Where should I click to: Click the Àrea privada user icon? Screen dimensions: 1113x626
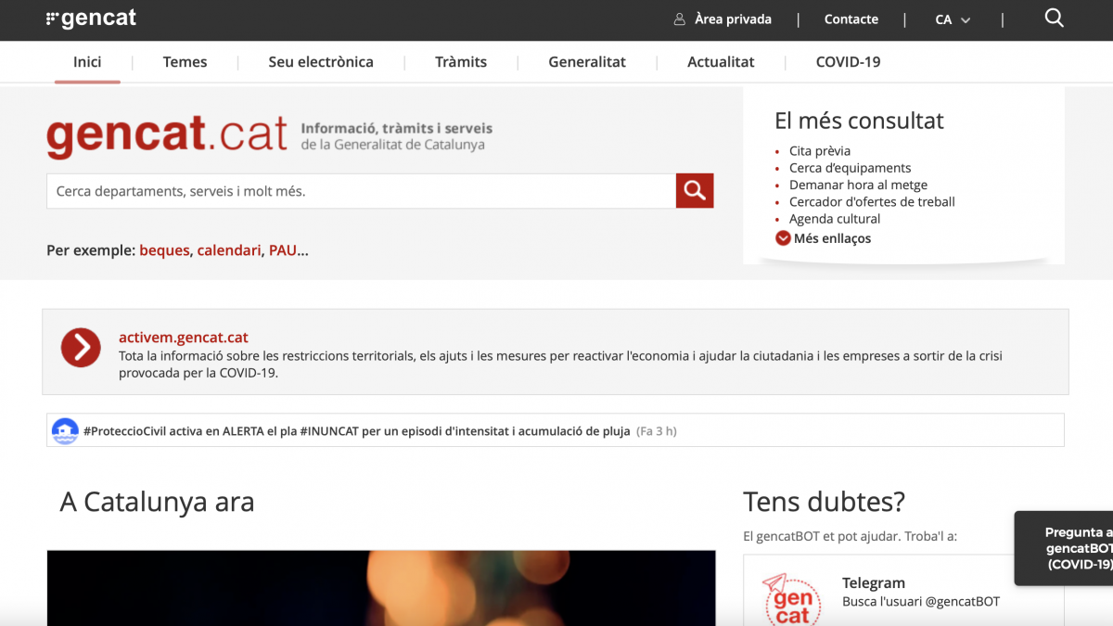(x=680, y=19)
